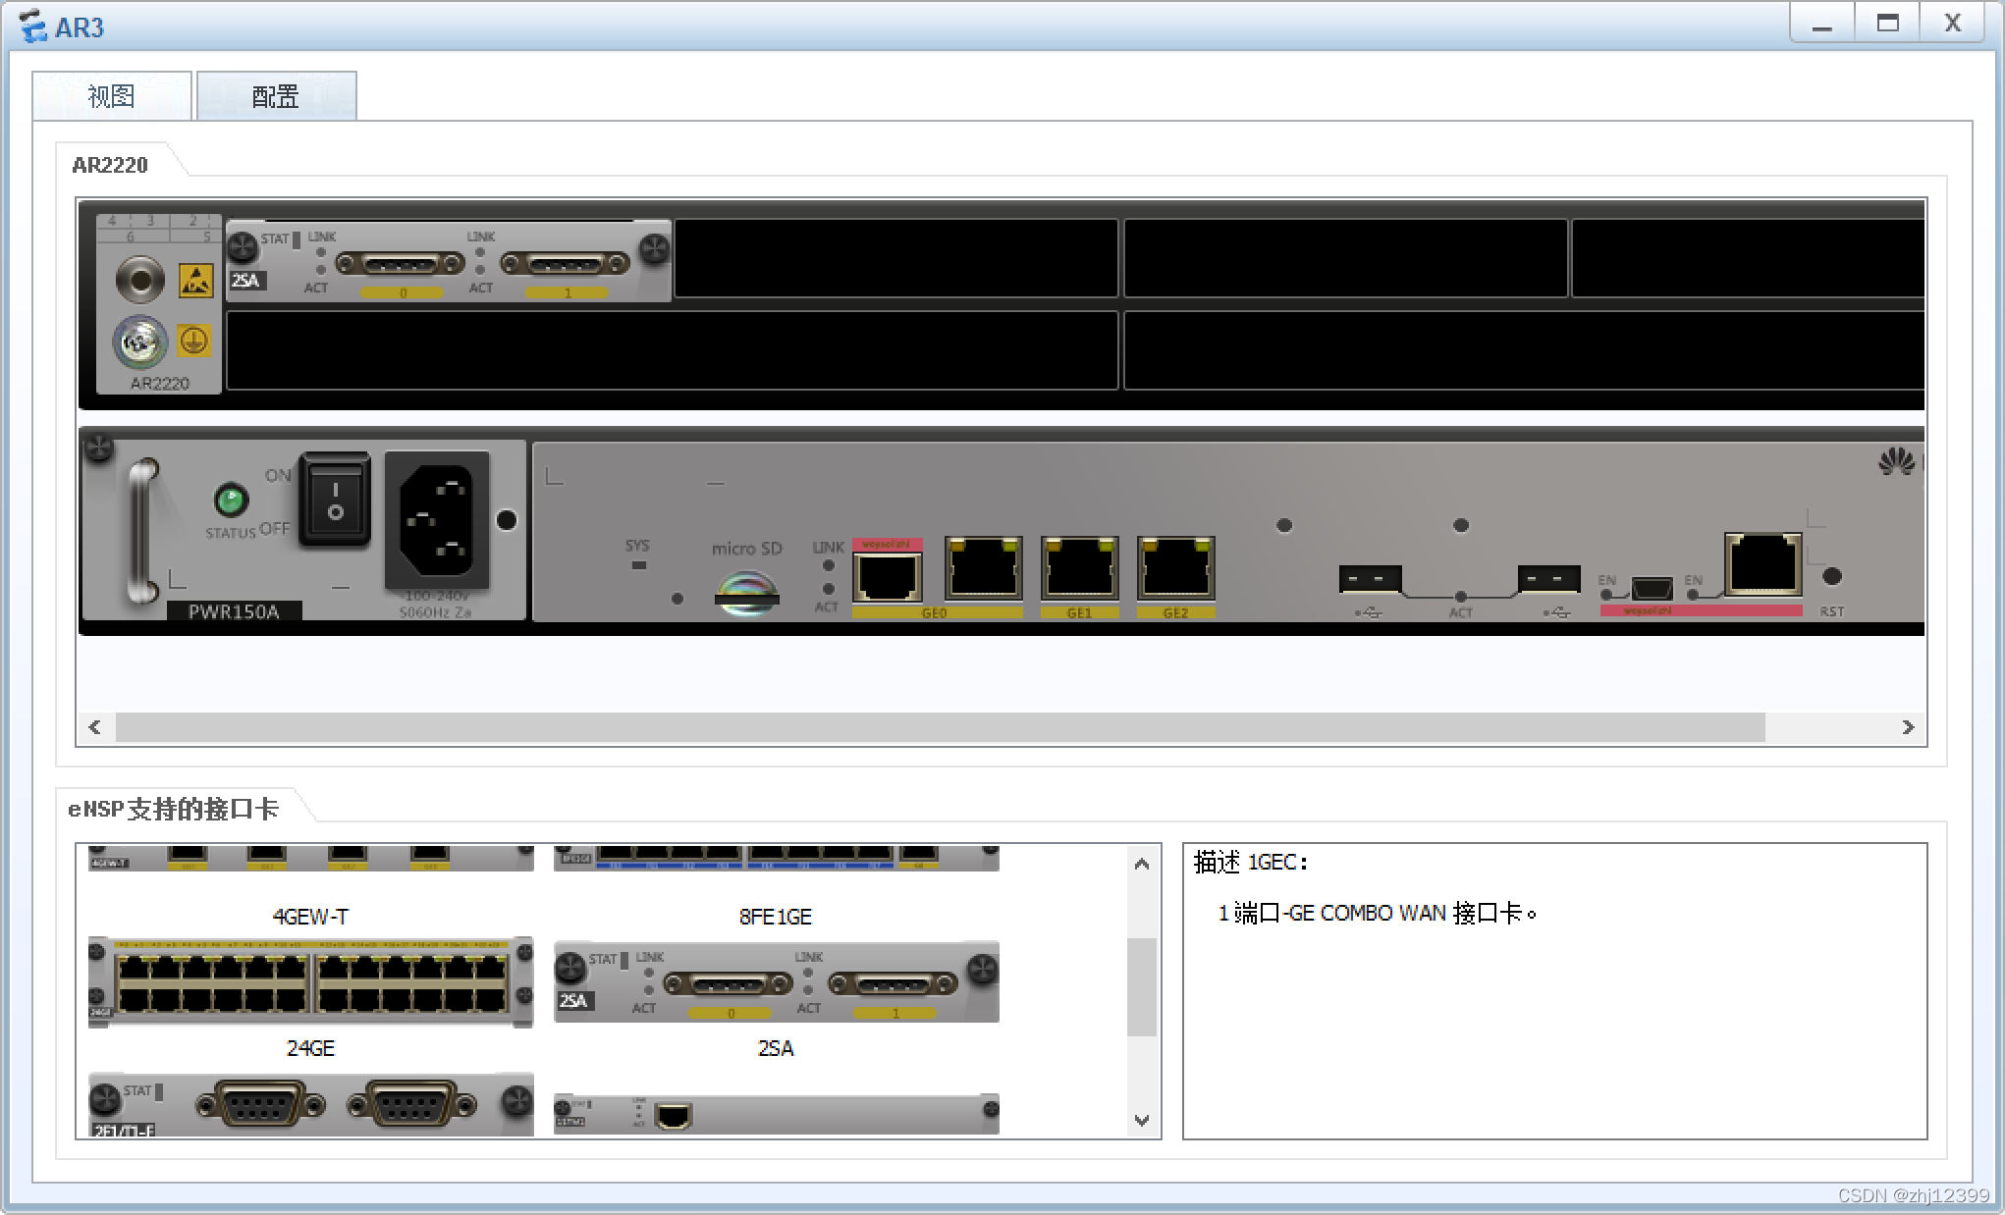Select the AR2220 device tab
The height and width of the screenshot is (1215, 2005).
point(110,165)
